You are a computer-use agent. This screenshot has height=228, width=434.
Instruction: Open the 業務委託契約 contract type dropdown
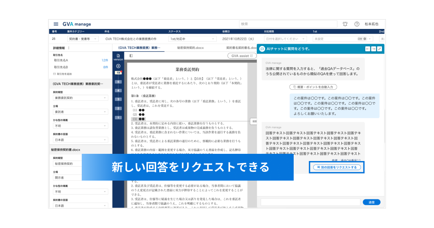tap(80, 98)
